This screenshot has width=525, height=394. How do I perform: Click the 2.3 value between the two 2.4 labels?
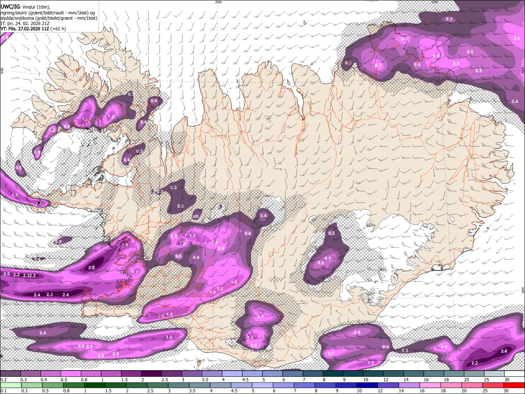[x=50, y=294]
